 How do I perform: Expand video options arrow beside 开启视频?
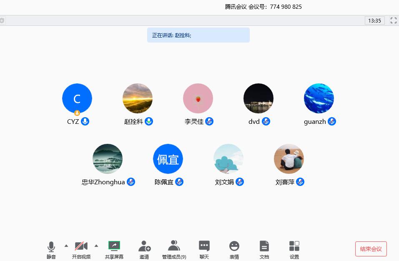(x=96, y=246)
